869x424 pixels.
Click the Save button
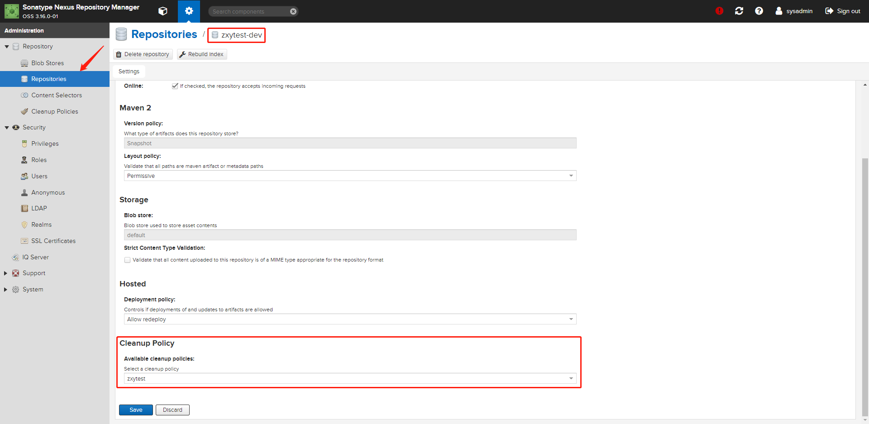pos(136,410)
